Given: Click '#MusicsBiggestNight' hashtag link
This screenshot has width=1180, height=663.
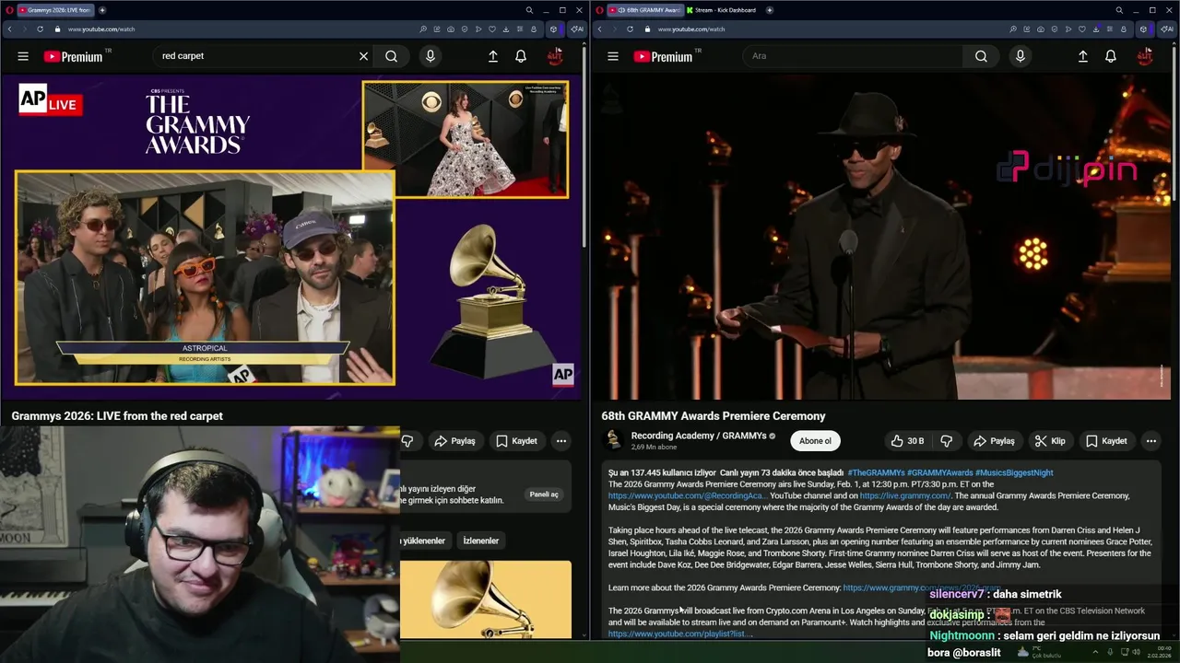Looking at the screenshot, I should pos(1014,472).
